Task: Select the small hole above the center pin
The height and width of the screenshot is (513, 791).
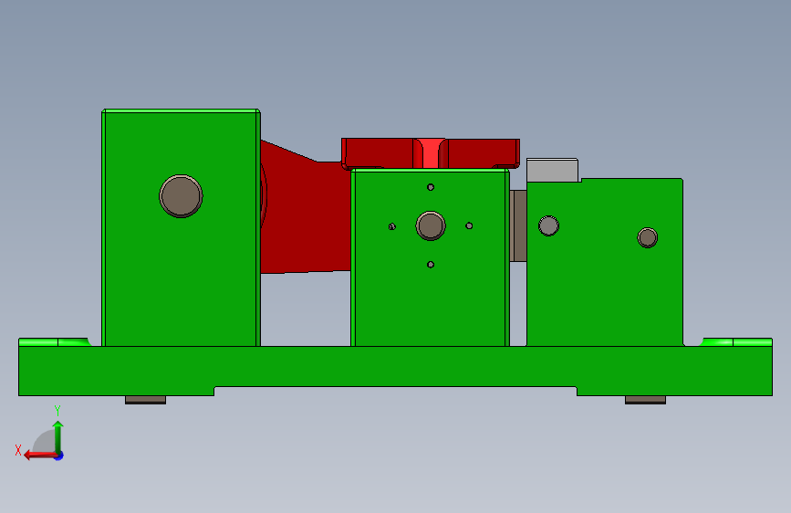Action: point(431,187)
